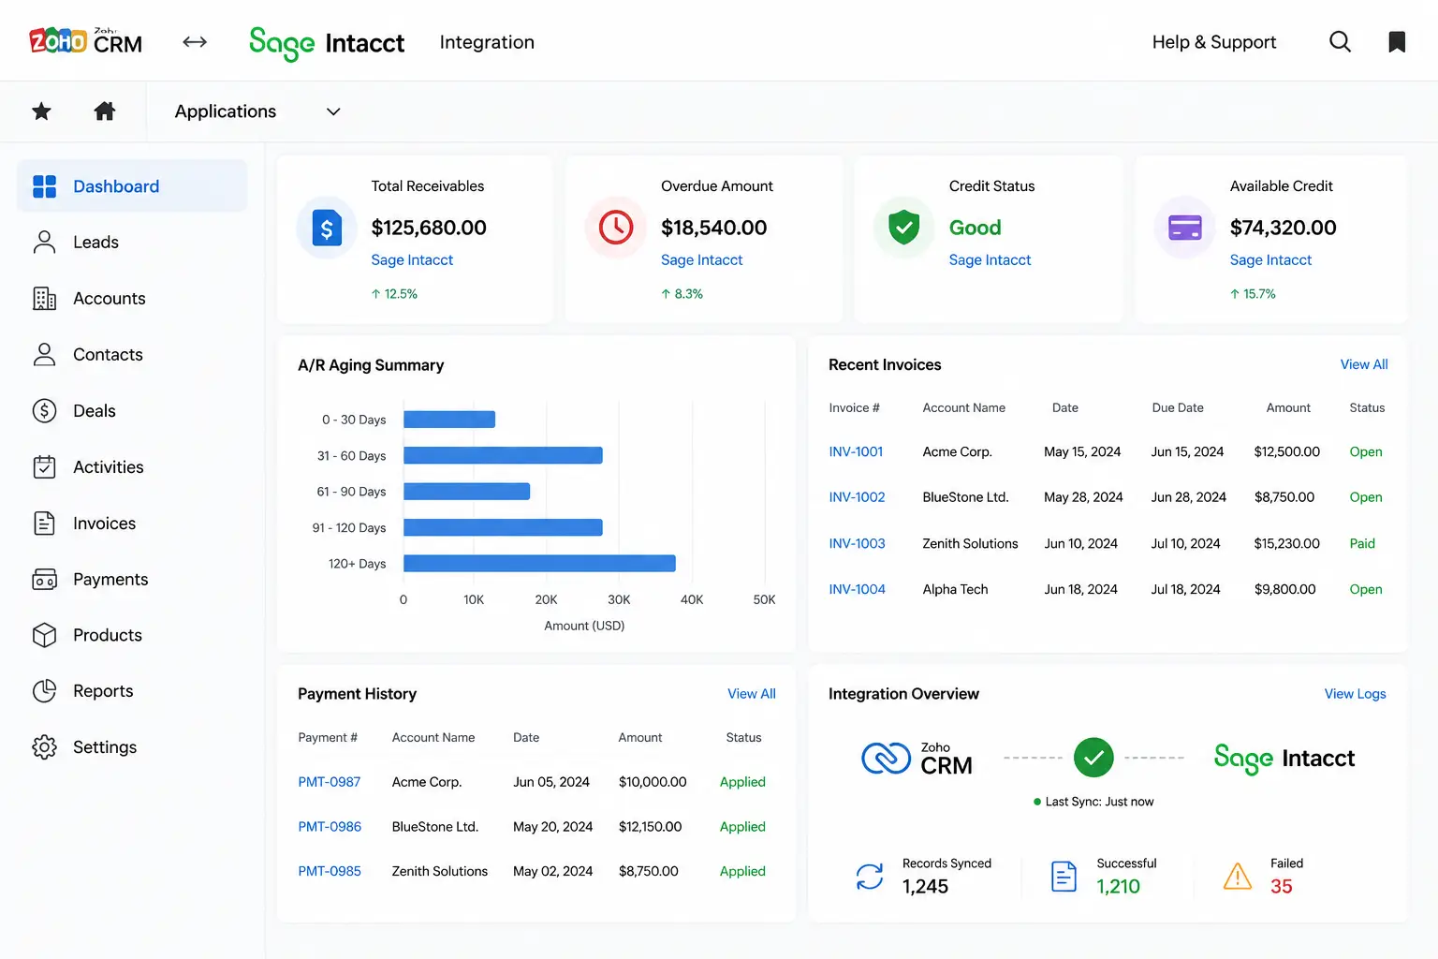Viewport: 1438px width, 959px height.
Task: Click Help & Support link
Action: [1214, 42]
